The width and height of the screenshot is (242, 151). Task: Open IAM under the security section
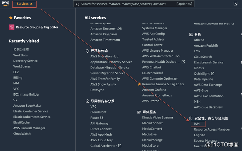[197, 124]
